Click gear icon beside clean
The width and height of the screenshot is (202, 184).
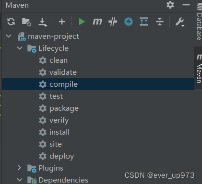43,60
